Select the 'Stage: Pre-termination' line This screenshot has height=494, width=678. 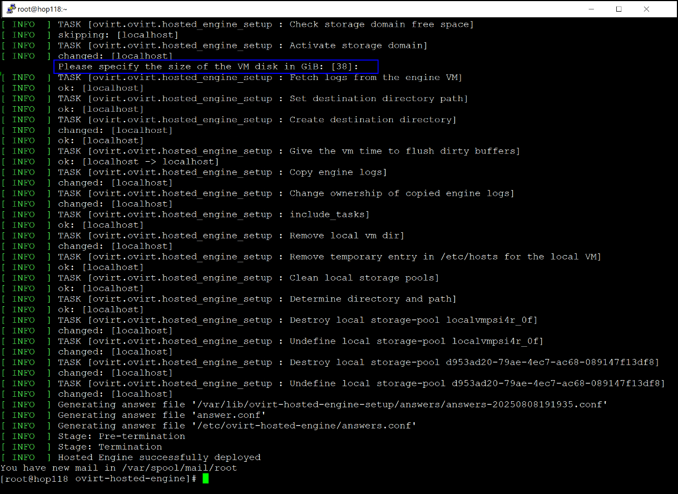93,436
